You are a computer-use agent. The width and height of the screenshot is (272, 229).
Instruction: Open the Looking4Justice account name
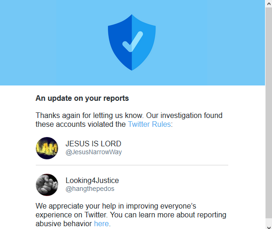[92, 181]
